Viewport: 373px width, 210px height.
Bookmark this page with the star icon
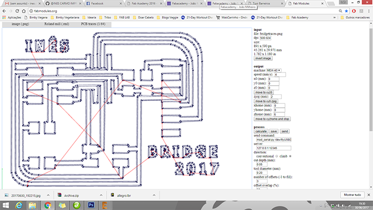pos(346,11)
